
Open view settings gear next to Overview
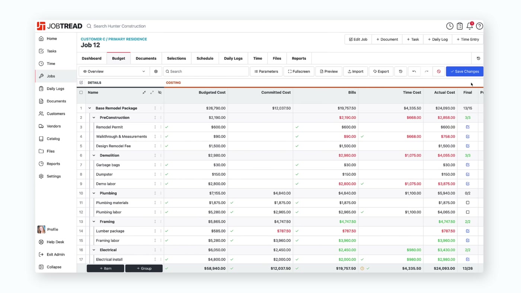click(x=156, y=71)
